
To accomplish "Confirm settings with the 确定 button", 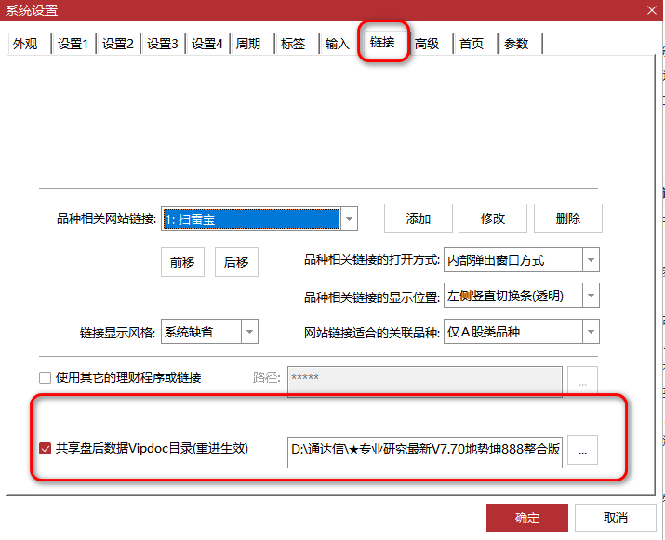I will (526, 518).
